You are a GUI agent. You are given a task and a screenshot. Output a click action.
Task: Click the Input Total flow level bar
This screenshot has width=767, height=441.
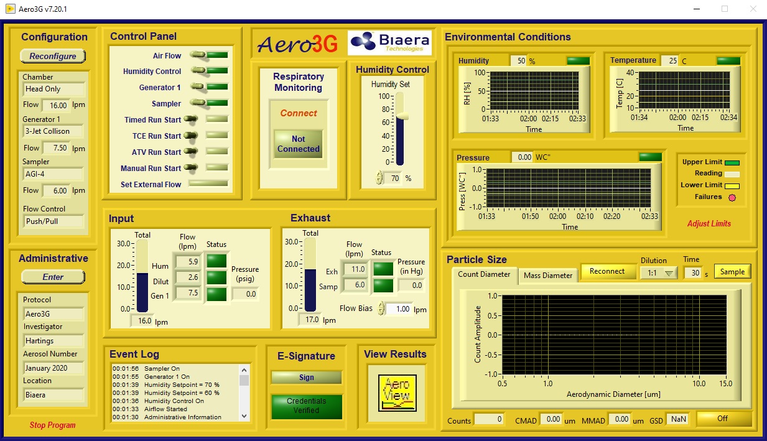[x=142, y=276]
